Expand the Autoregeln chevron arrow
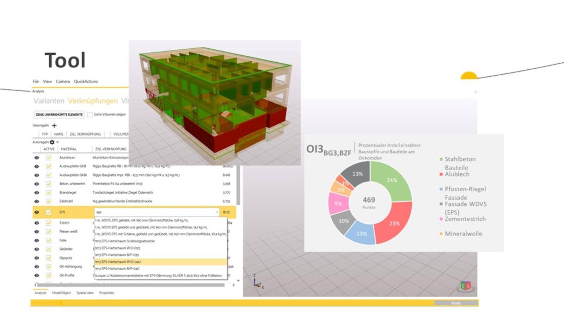 pyautogui.click(x=57, y=142)
